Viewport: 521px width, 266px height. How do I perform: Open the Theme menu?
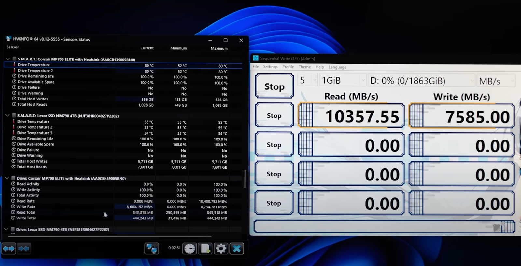click(305, 67)
